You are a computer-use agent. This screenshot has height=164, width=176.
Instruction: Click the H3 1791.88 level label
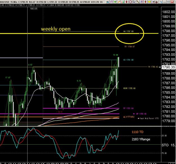tap(128, 60)
